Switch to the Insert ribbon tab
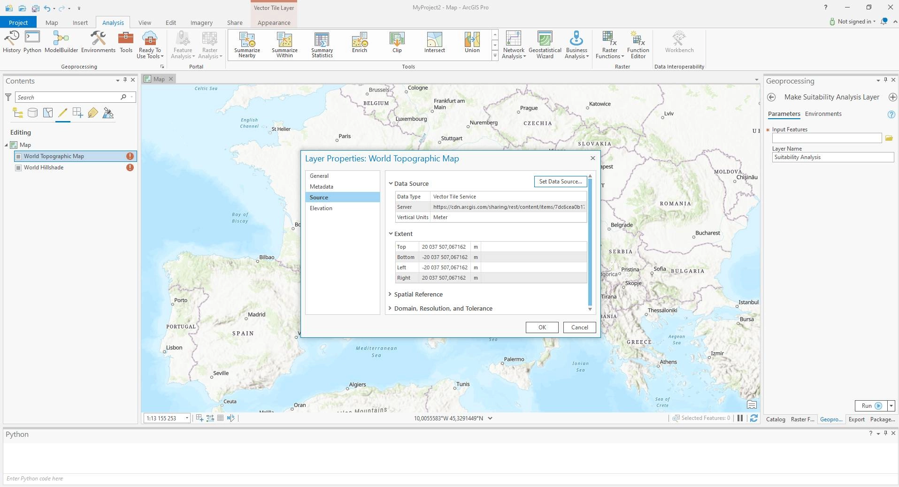Viewport: 899px width, 487px height. (x=80, y=23)
